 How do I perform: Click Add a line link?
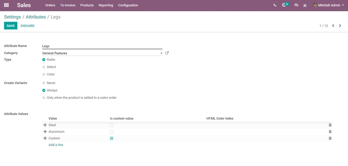[56, 145]
